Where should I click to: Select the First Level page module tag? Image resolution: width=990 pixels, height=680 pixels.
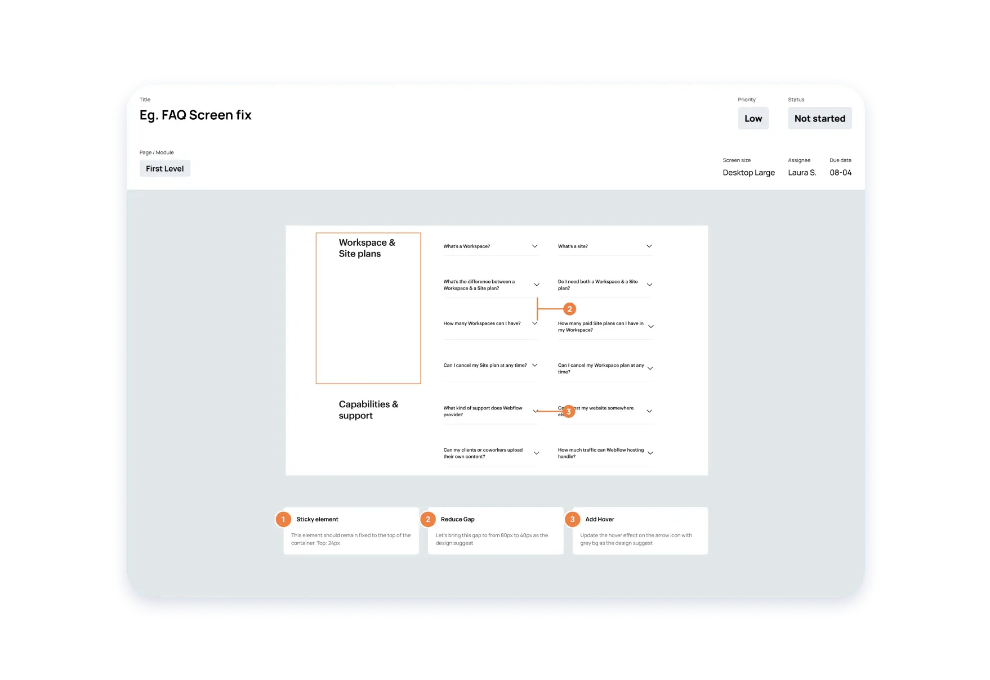tap(164, 169)
